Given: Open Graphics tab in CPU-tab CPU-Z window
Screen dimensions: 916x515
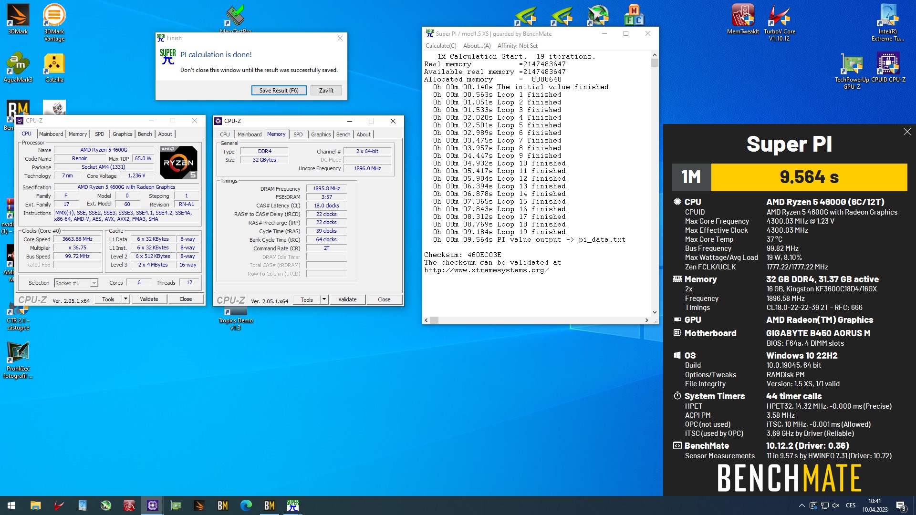Looking at the screenshot, I should pos(122,134).
